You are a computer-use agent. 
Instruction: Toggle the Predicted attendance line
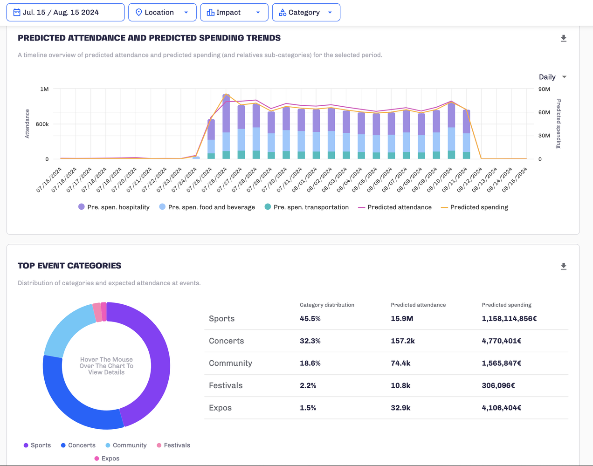pos(399,207)
